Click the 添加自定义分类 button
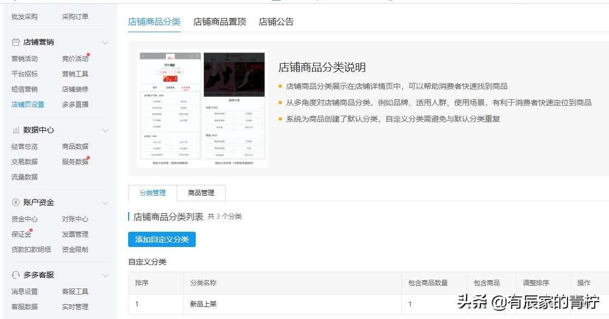 point(161,239)
